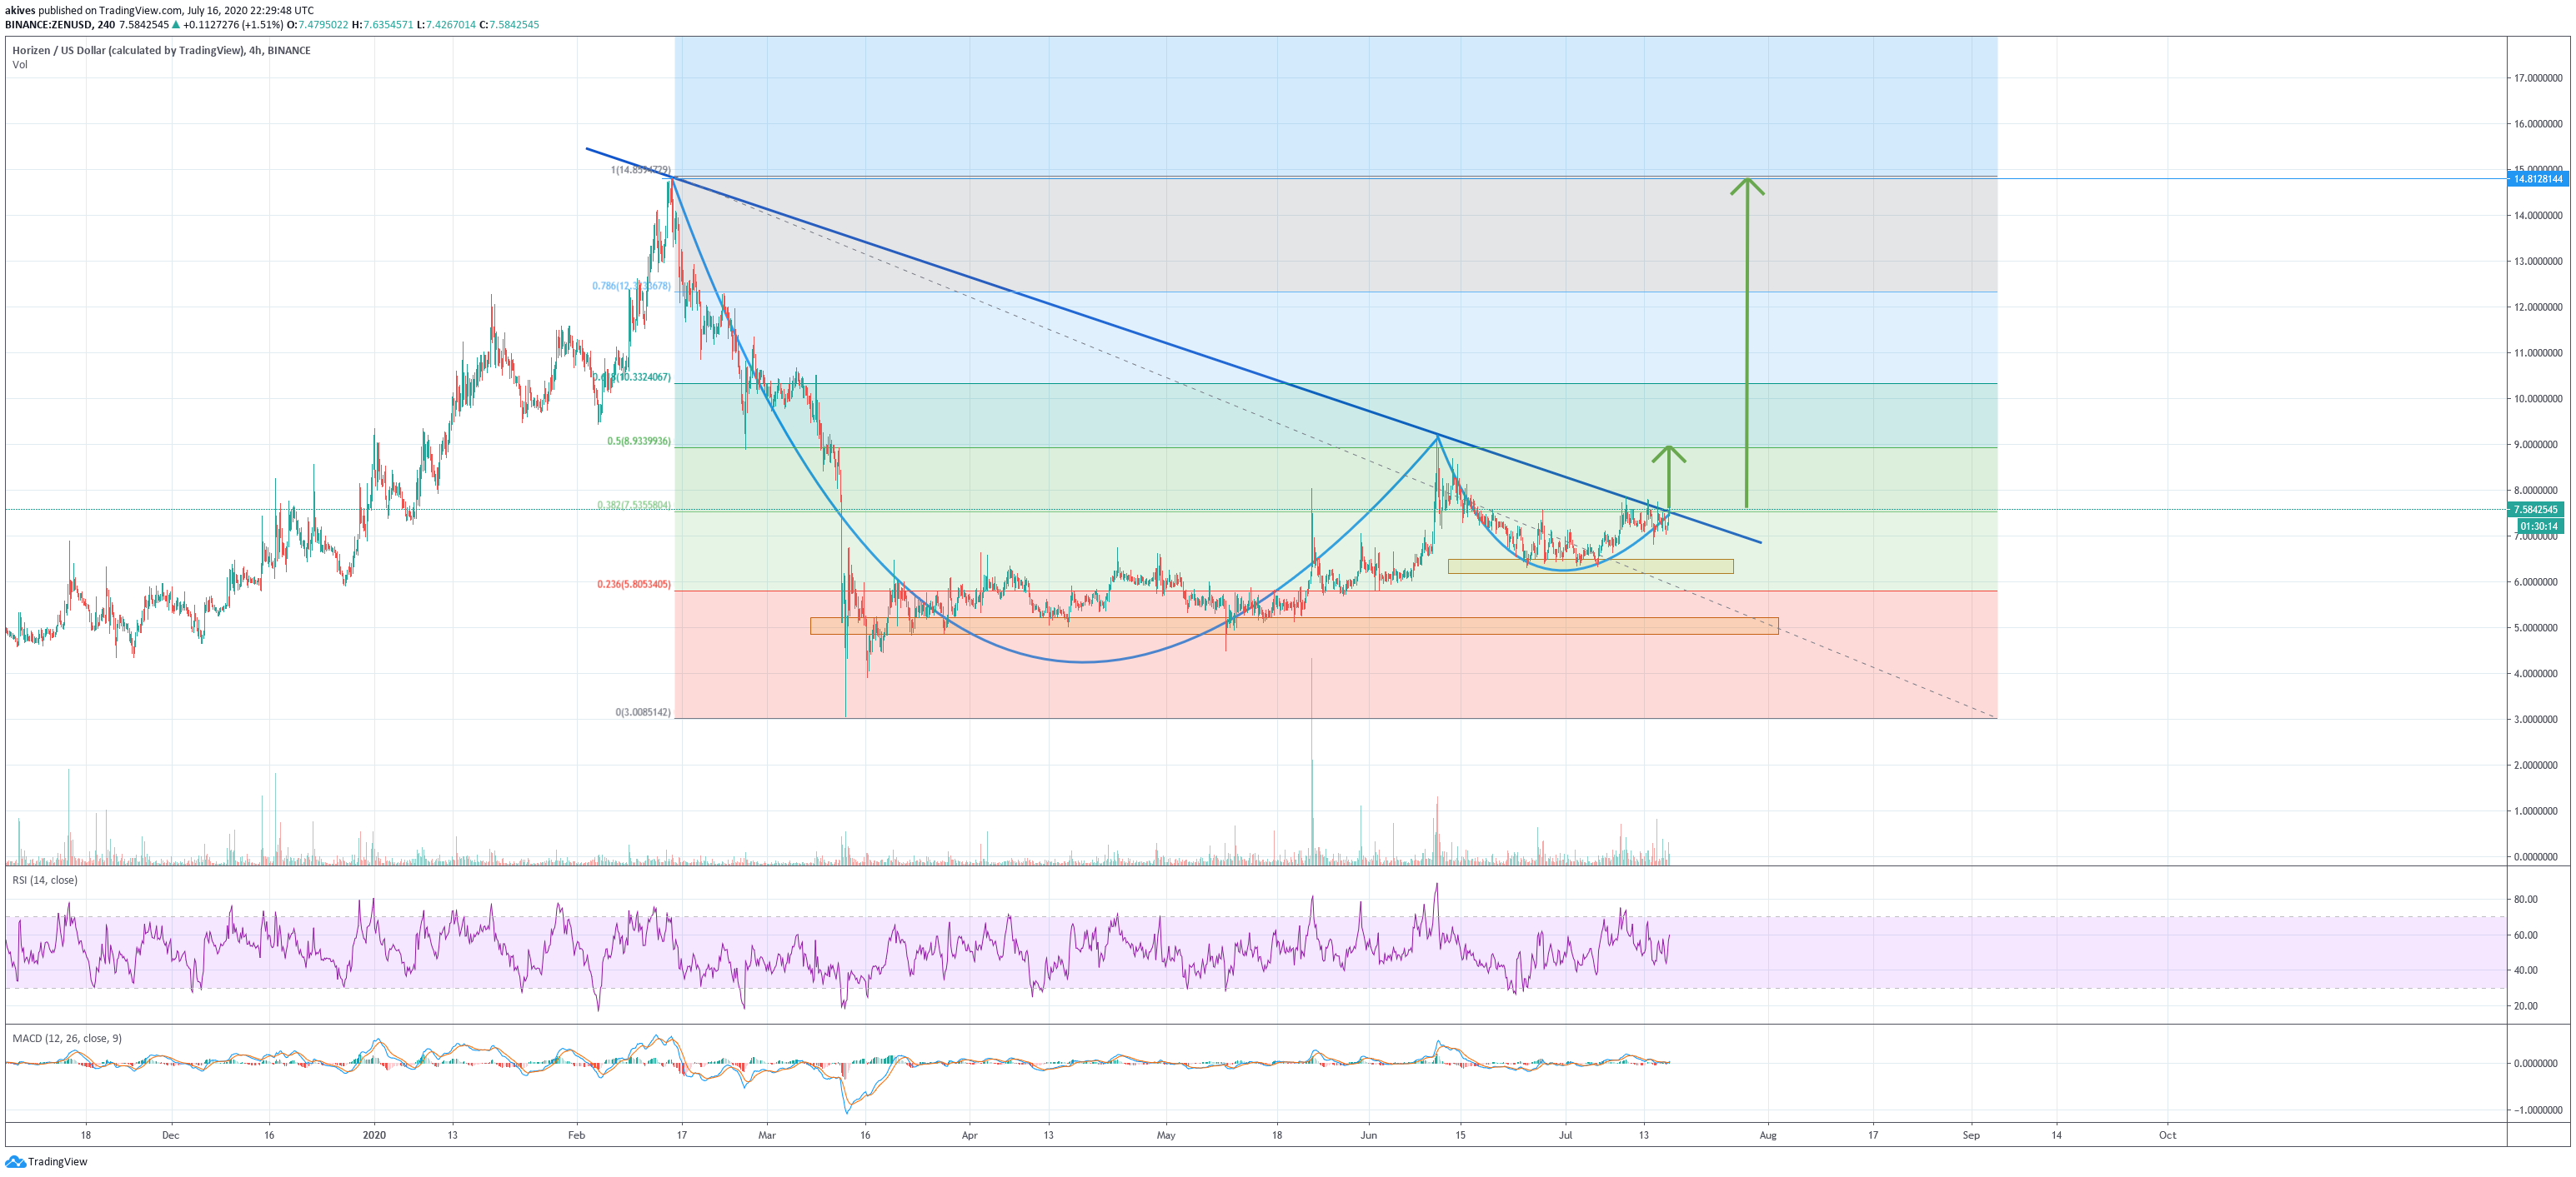
Task: Click the 'Jun' label on time axis
Action: coord(1368,1135)
